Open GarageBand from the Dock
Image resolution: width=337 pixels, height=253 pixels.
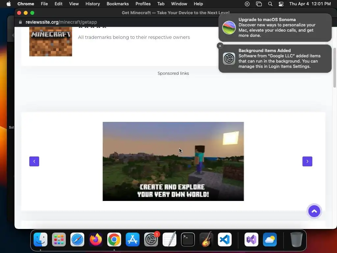206,239
